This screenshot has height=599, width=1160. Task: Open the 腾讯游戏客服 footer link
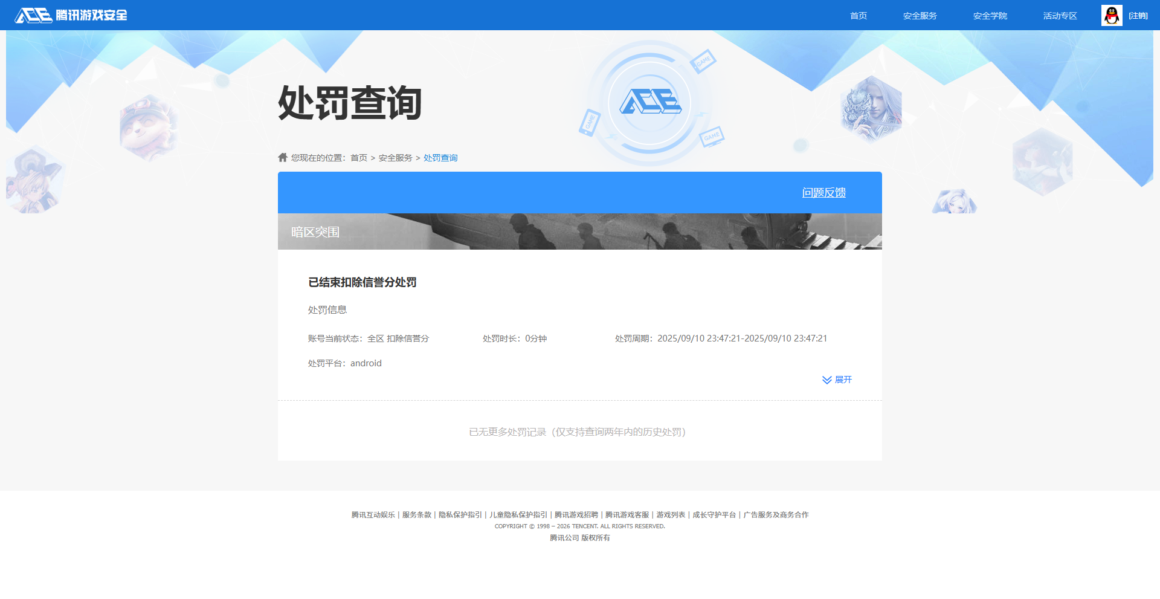click(x=627, y=515)
